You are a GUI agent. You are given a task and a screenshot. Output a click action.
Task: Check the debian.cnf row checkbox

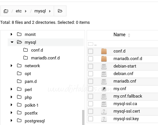tap(91, 74)
